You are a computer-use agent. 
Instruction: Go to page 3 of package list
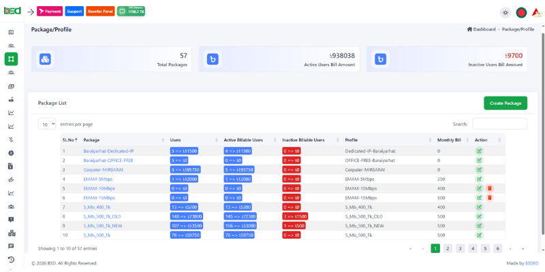[460, 248]
